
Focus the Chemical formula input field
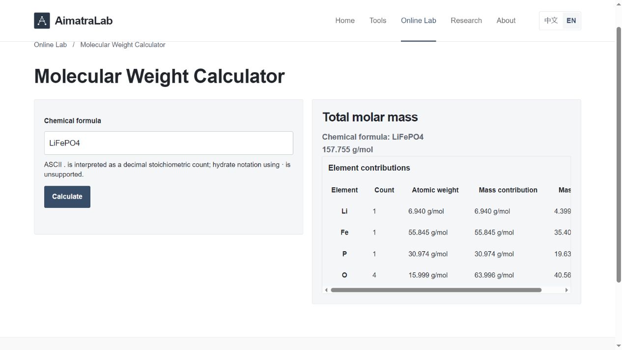169,143
